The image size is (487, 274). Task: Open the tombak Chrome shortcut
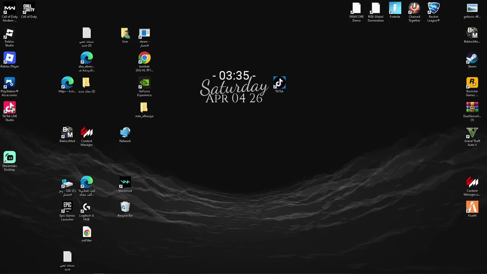click(x=144, y=62)
